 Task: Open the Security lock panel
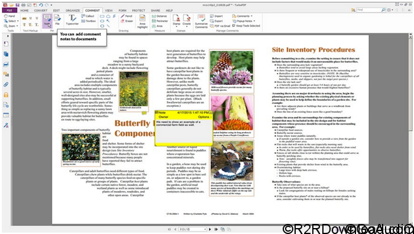click(x=6, y=95)
